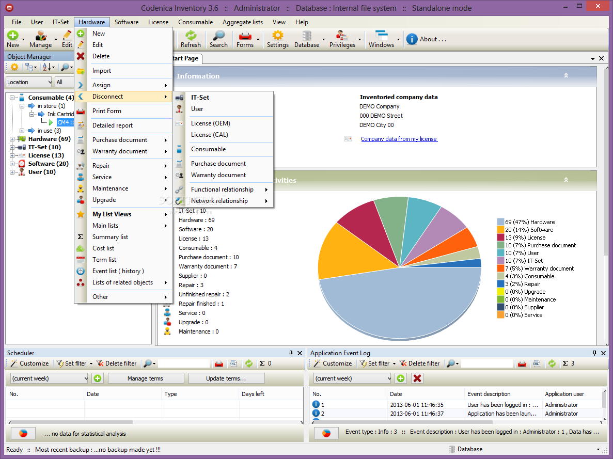
Task: Click Scheduler Set filter button
Action: click(x=75, y=363)
